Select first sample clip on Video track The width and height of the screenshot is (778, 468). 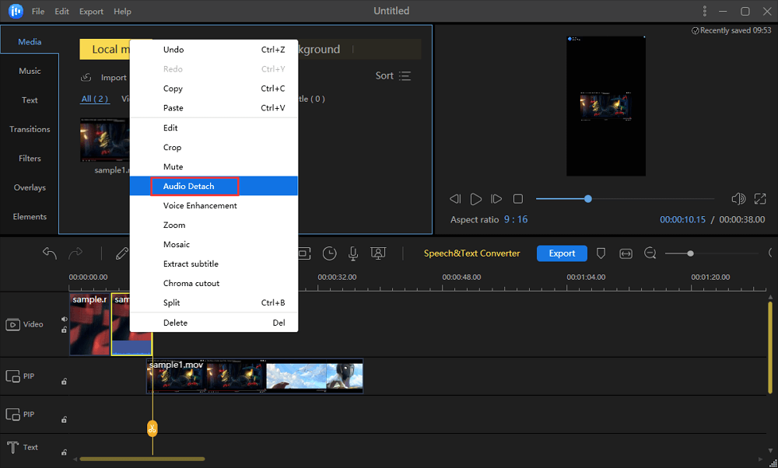[89, 325]
